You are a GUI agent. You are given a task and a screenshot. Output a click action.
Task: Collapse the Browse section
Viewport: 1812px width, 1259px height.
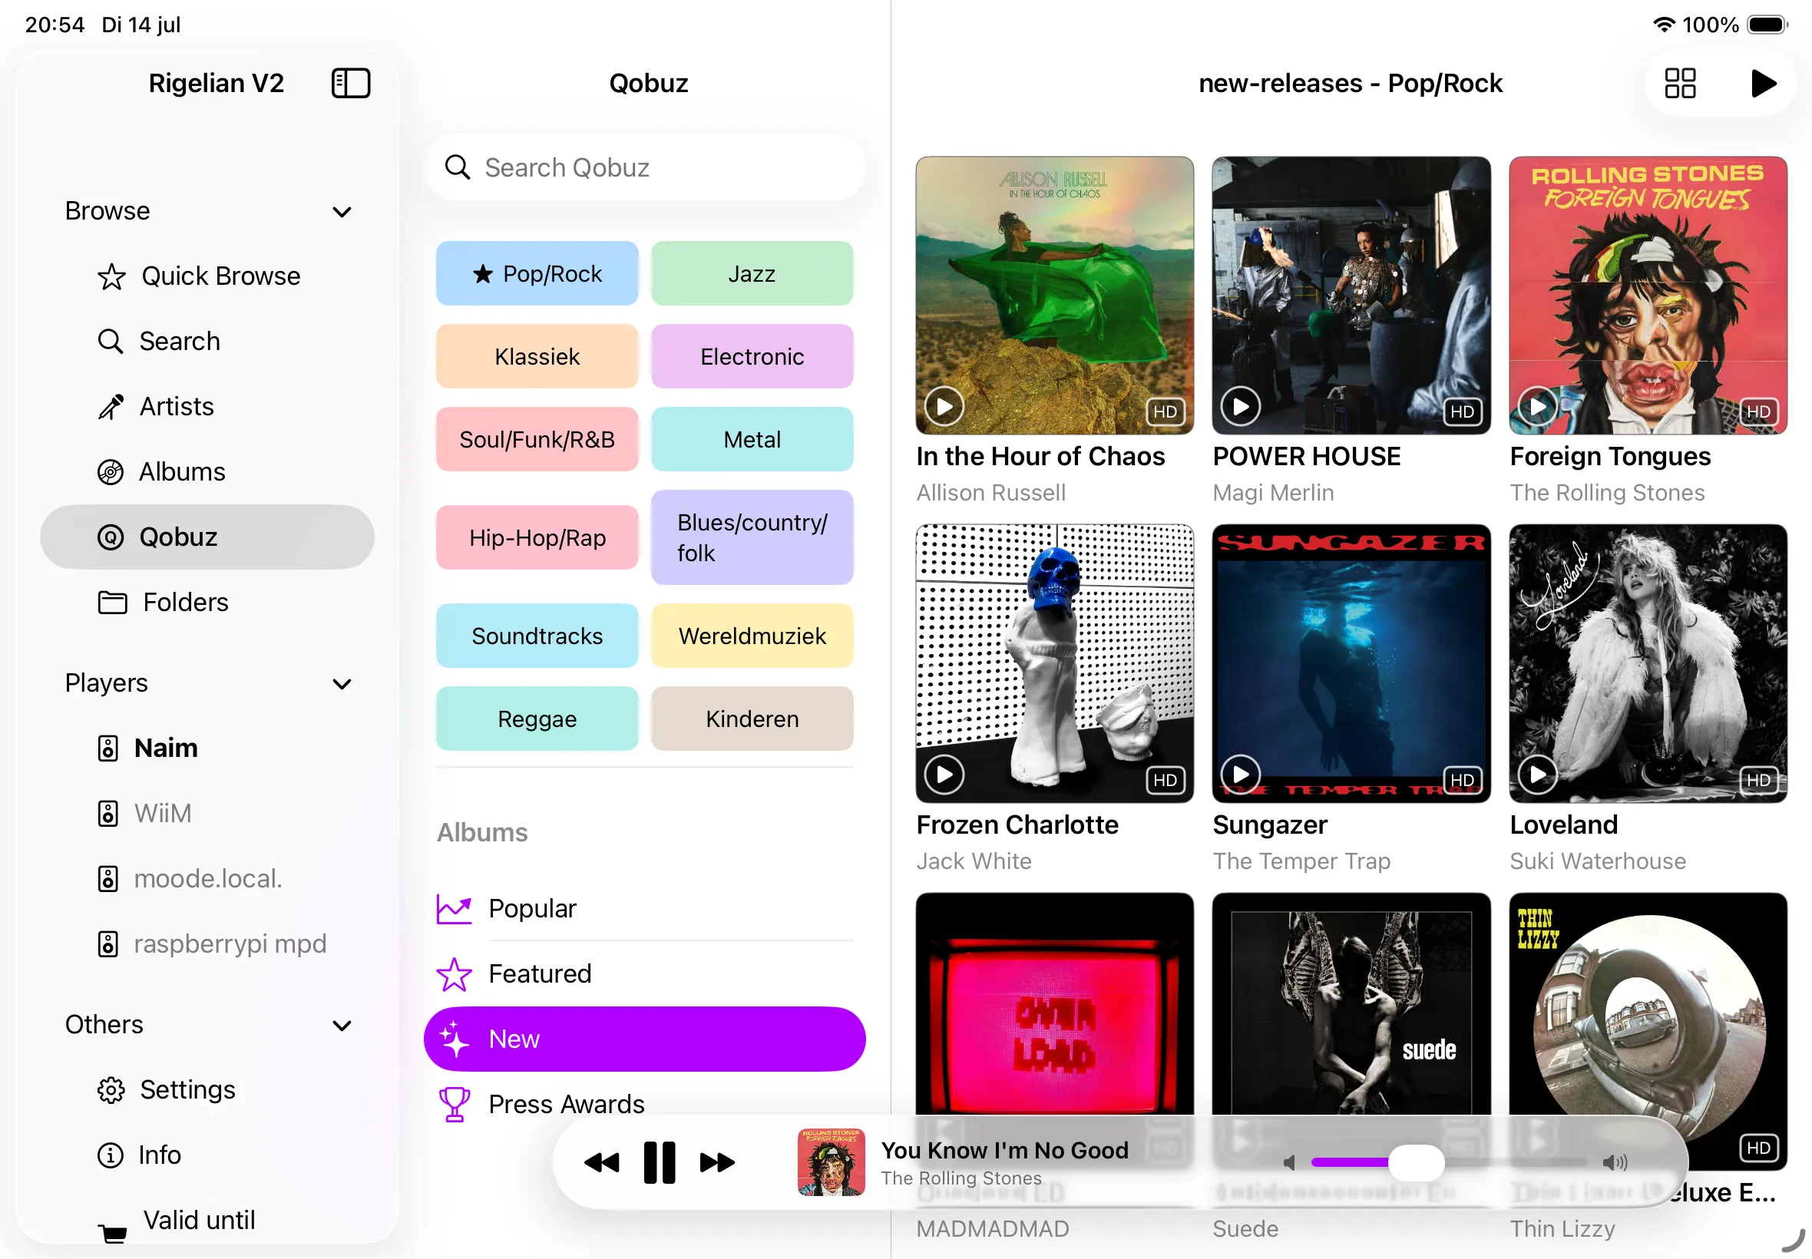click(x=342, y=211)
